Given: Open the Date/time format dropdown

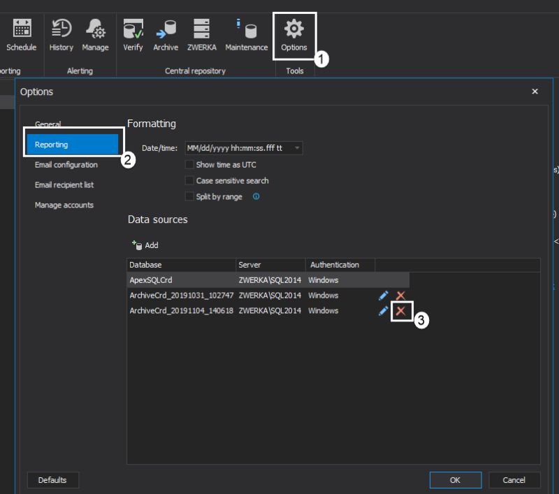Looking at the screenshot, I should (x=297, y=147).
